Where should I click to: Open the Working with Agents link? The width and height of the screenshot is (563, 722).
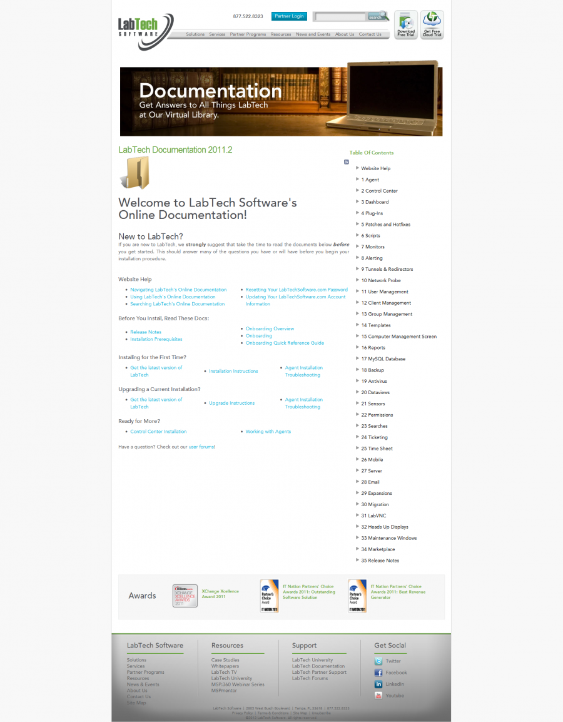tap(268, 432)
